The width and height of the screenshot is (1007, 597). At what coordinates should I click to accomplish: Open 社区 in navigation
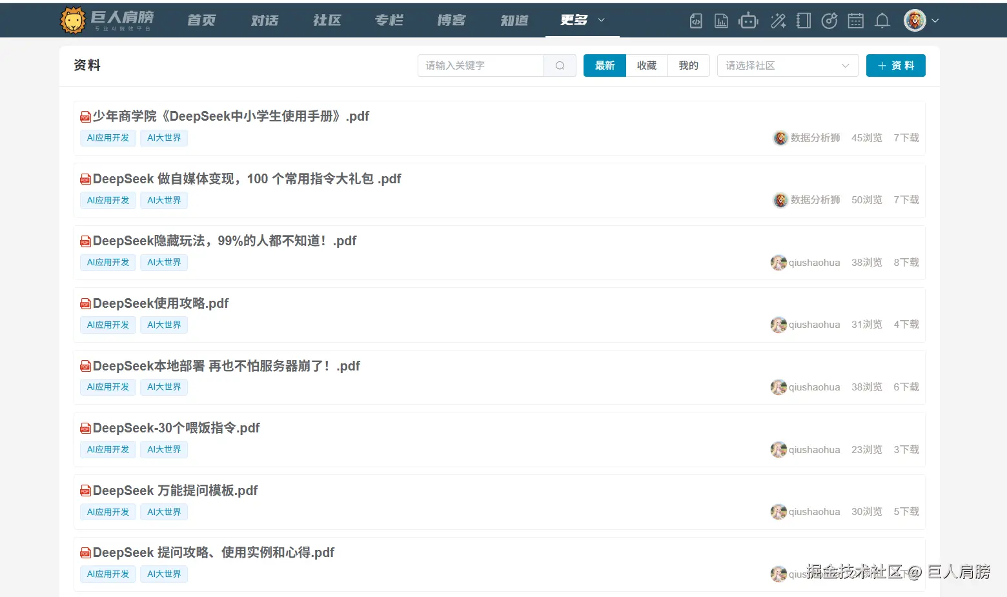tap(327, 20)
